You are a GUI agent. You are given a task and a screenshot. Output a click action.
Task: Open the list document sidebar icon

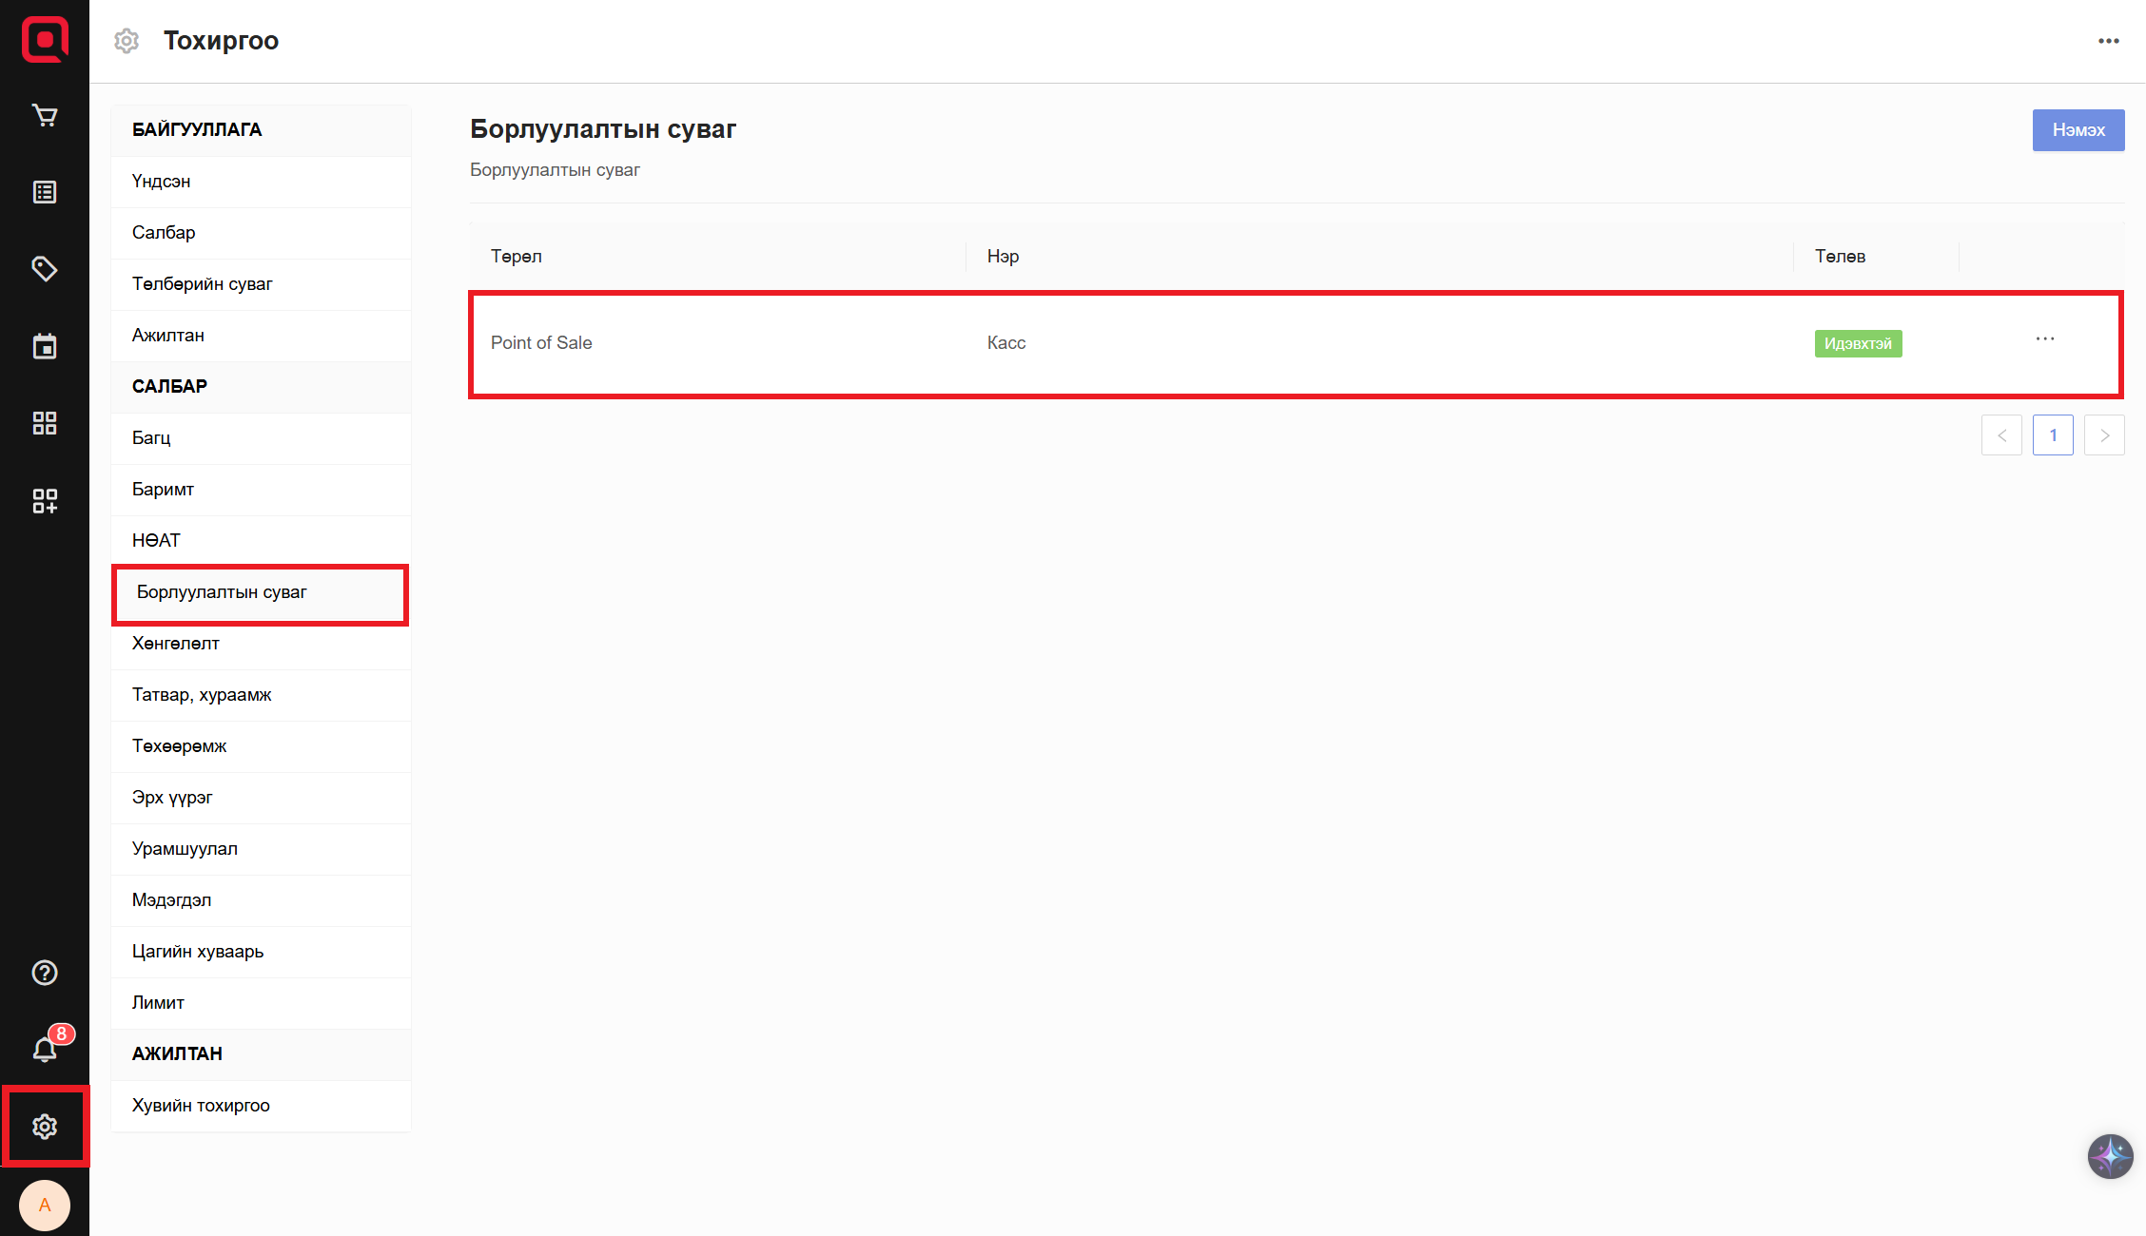[45, 192]
